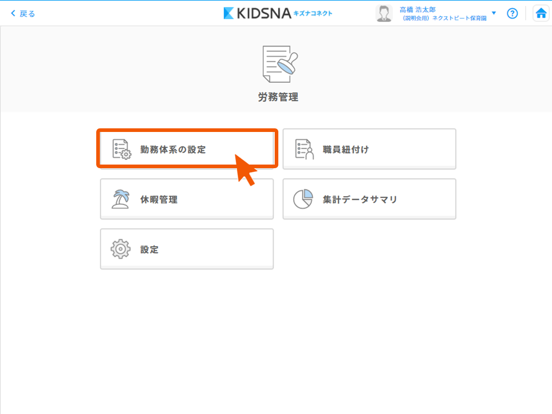Select 集計データサマリ menu tile
The width and height of the screenshot is (552, 414).
coord(369,199)
